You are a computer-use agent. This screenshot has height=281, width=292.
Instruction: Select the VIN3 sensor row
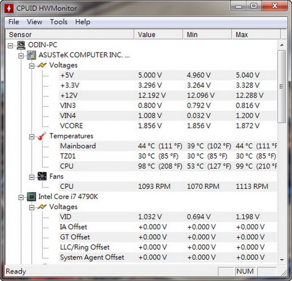point(168,106)
